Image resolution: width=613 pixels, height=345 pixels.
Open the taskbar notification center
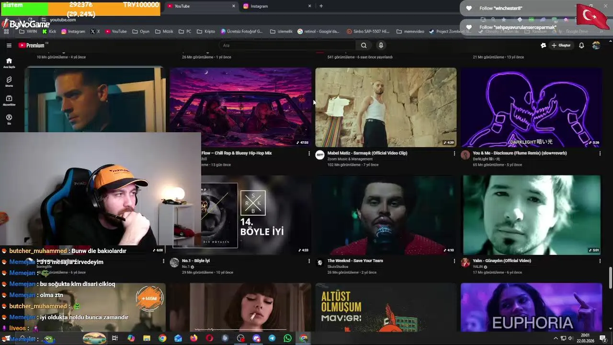[603, 338]
